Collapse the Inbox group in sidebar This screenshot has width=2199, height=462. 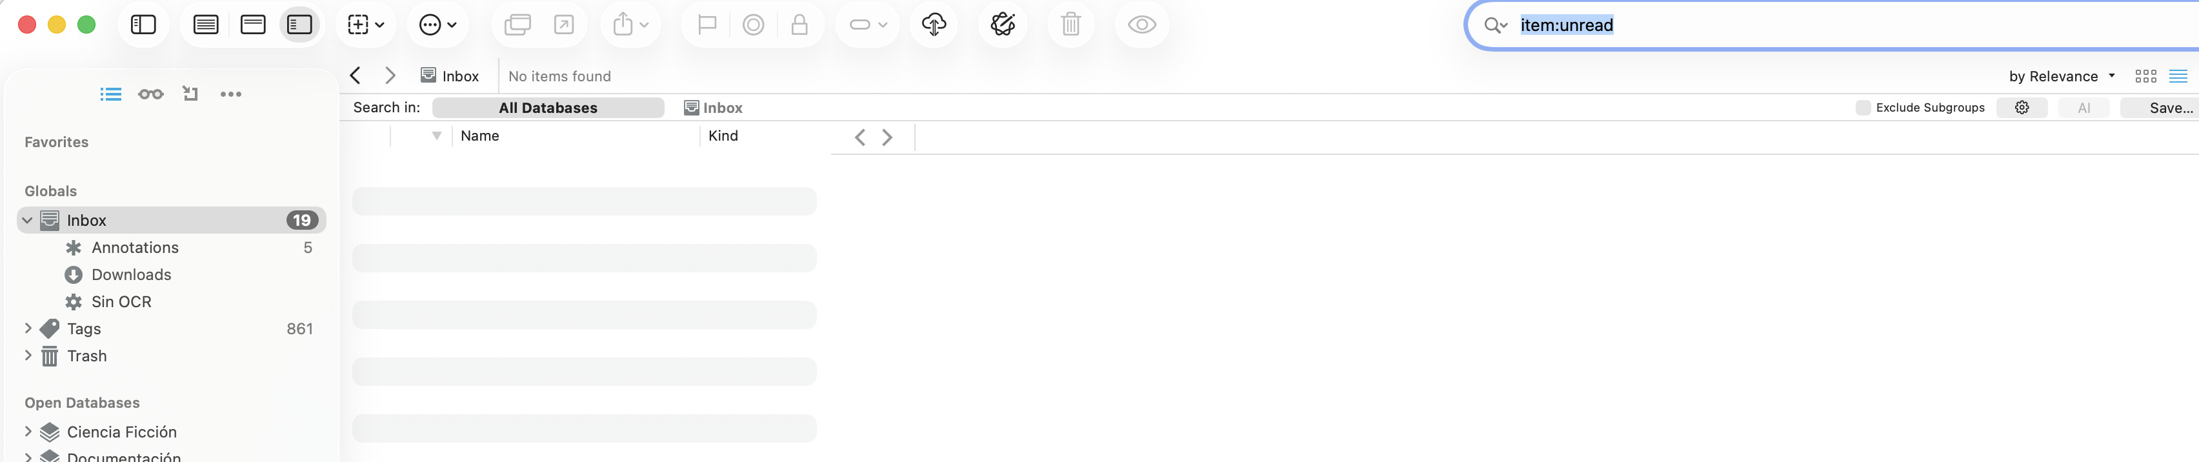[27, 220]
